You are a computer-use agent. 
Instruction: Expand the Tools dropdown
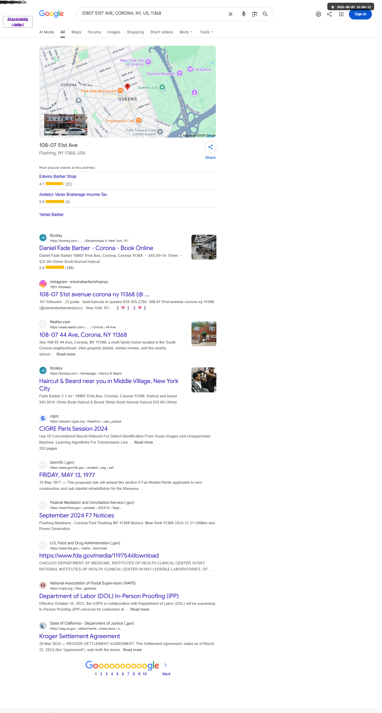pos(207,32)
